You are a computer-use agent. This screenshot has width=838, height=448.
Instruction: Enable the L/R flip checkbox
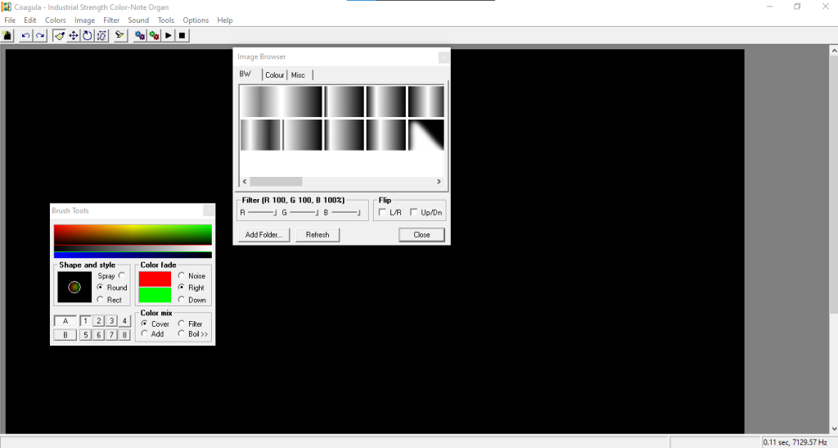(x=383, y=213)
